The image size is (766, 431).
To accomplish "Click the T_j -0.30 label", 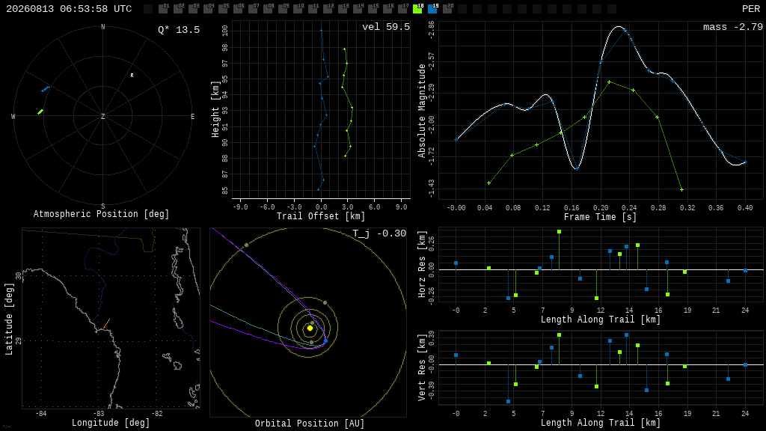I will (x=379, y=233).
